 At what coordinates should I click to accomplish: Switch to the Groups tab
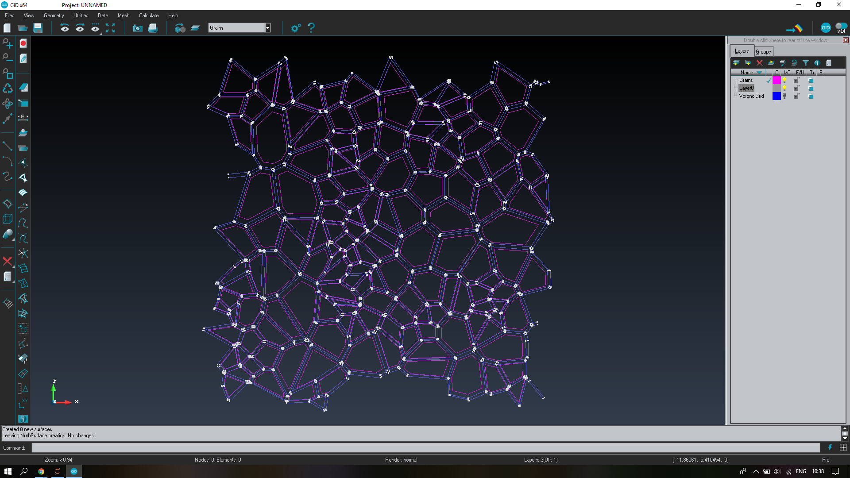(763, 52)
